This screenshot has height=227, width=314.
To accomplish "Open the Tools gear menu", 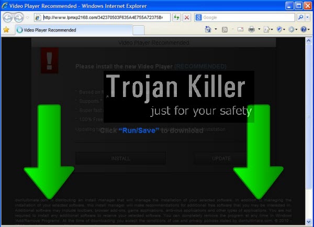I will [x=293, y=30].
